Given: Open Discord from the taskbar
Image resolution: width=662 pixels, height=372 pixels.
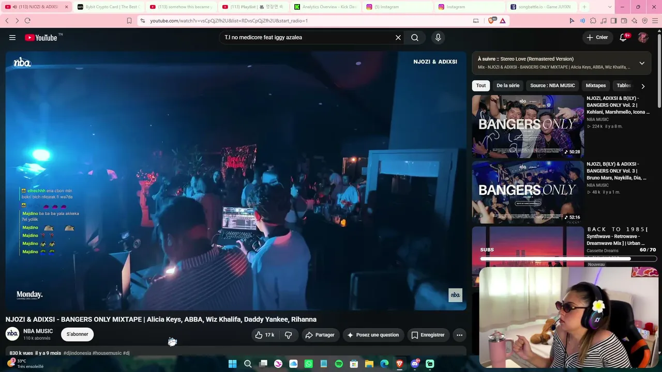Looking at the screenshot, I should pos(415,364).
